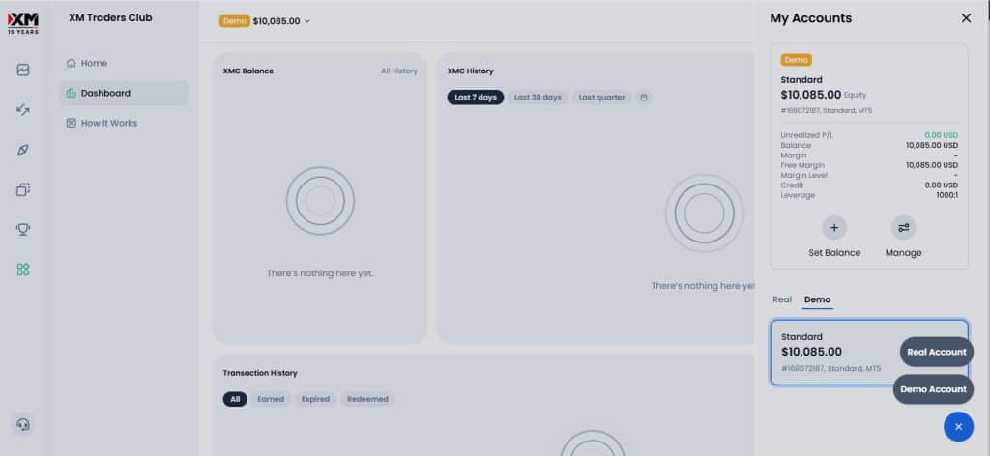
Task: Click the 1000:1 Leverage value
Action: [946, 195]
